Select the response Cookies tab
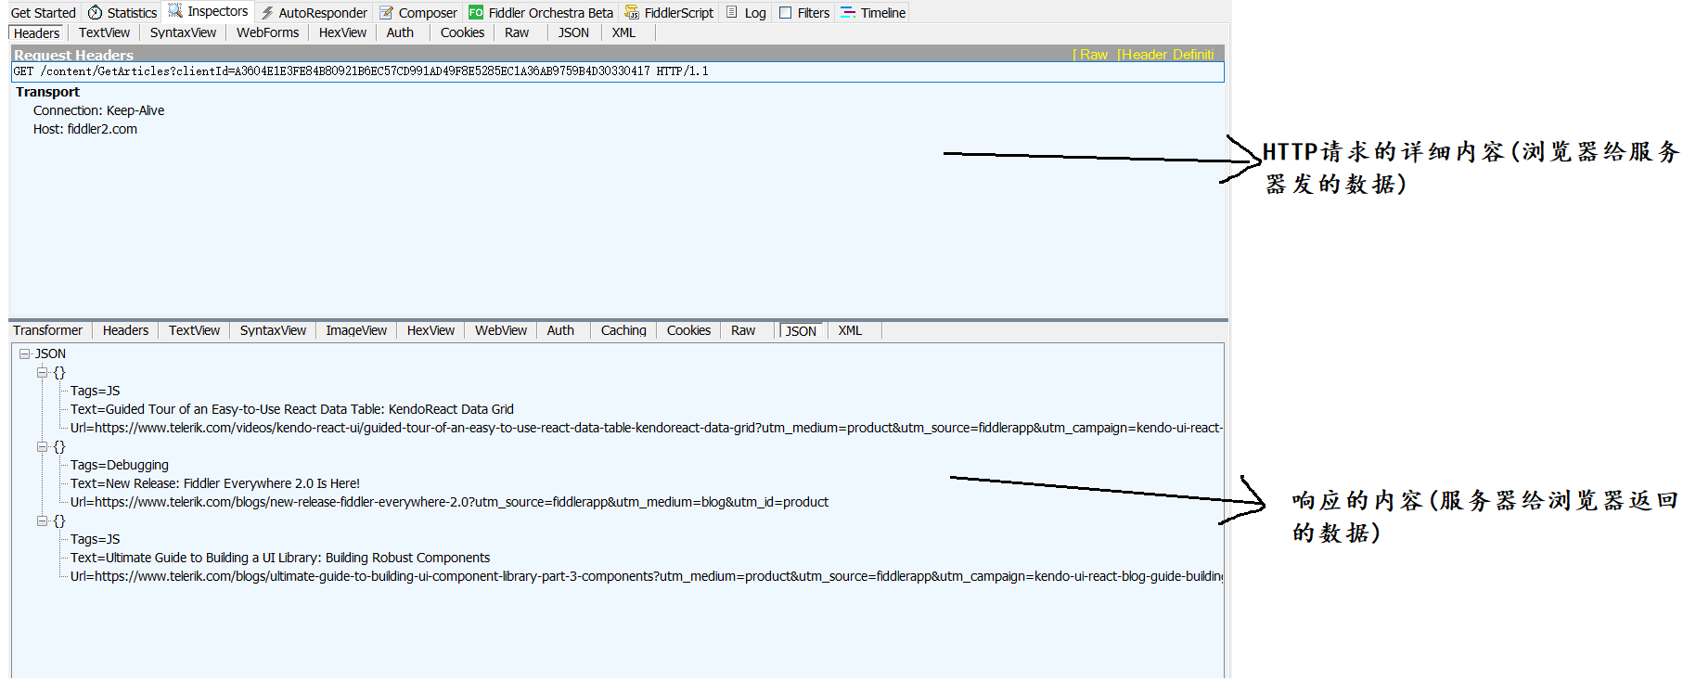This screenshot has height=681, width=1696. (x=688, y=330)
